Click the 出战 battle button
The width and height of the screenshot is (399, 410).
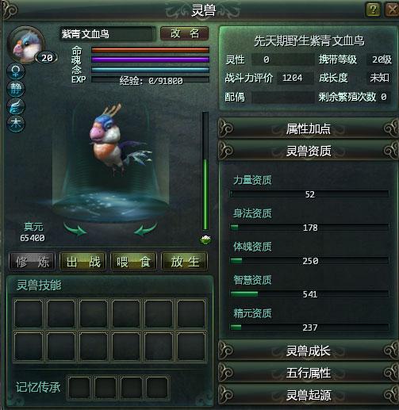(x=83, y=262)
